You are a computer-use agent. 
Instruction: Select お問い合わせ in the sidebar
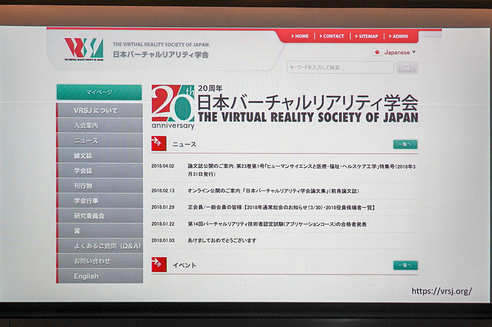point(100,261)
